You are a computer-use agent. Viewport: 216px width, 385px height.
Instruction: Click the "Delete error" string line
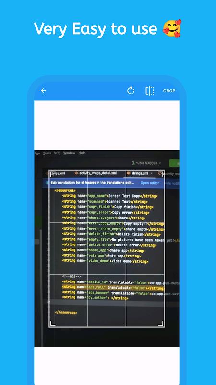pos(109,245)
